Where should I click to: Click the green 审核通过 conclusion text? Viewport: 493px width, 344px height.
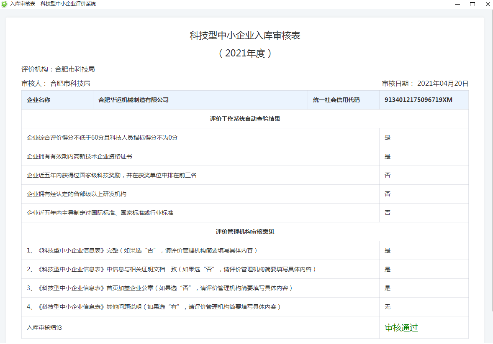click(x=400, y=328)
